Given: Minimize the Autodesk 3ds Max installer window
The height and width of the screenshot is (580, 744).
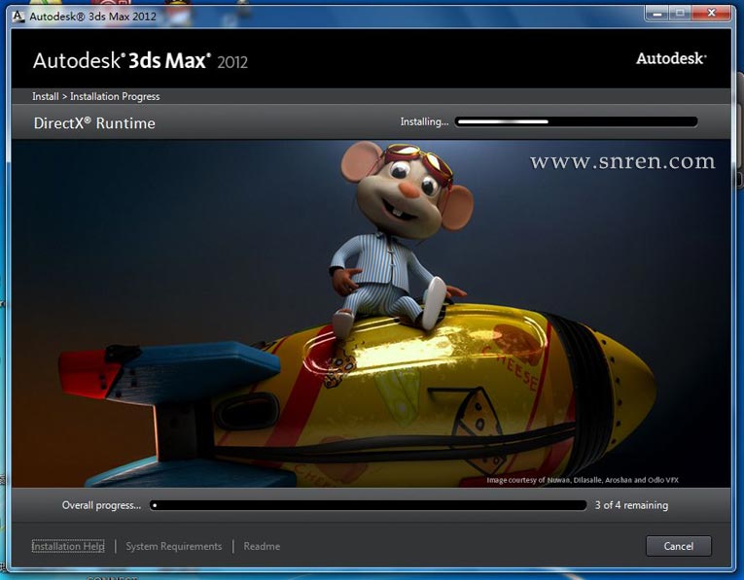Looking at the screenshot, I should pyautogui.click(x=657, y=14).
